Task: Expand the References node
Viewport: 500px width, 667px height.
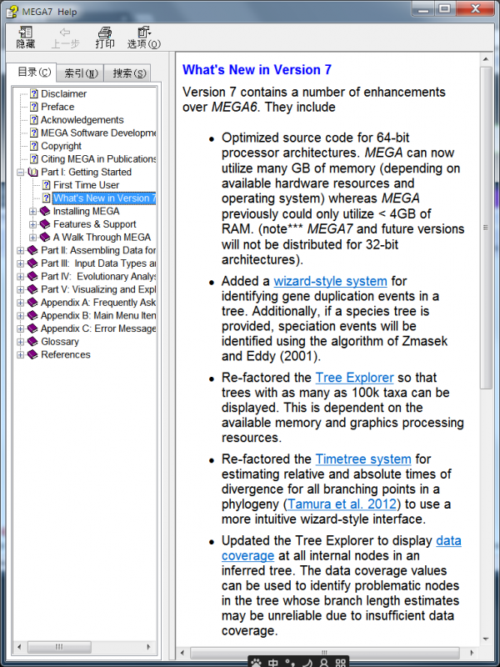Action: (x=20, y=355)
